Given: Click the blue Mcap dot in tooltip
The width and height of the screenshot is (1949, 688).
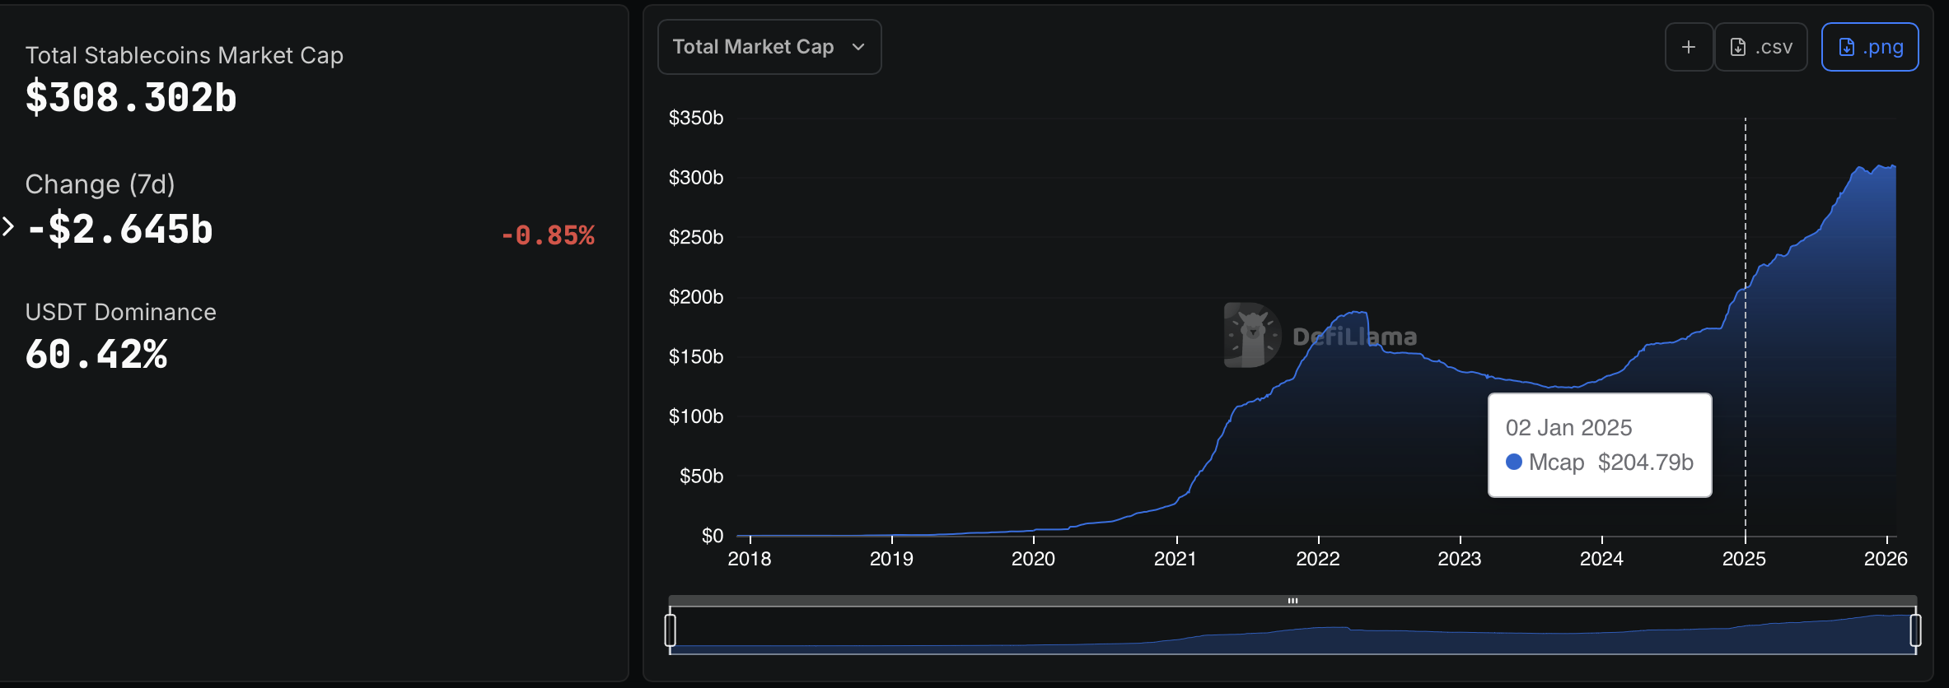Looking at the screenshot, I should pos(1513,462).
